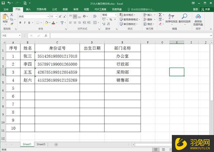
Task: Toggle Bold formatting
Action: pyautogui.click(x=20, y=23)
